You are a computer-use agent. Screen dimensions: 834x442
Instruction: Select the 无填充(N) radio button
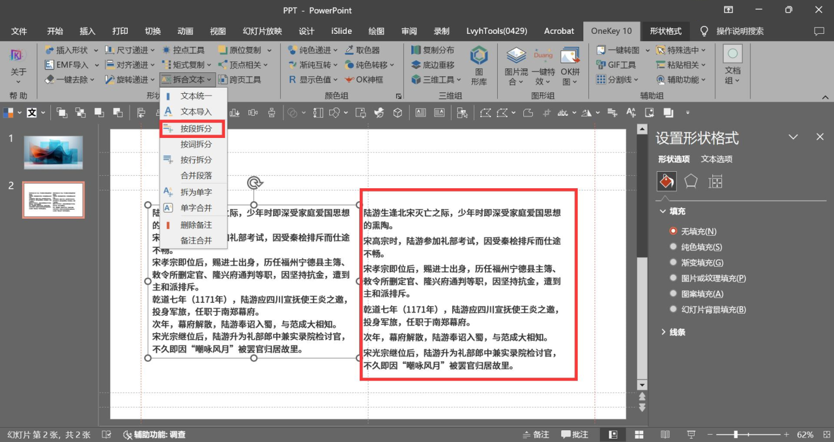coord(673,231)
